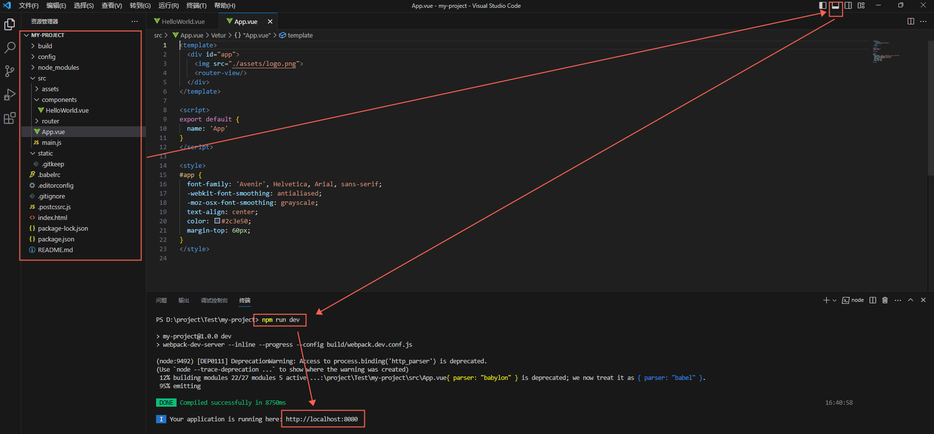The width and height of the screenshot is (934, 434).
Task: Open the Source Control view
Action: (10, 71)
